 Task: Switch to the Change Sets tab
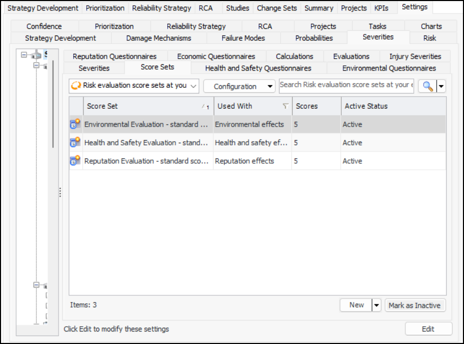(x=277, y=8)
